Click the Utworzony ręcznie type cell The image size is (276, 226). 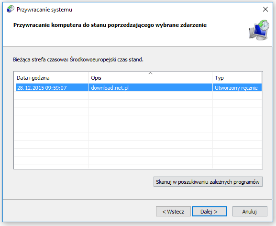point(236,88)
